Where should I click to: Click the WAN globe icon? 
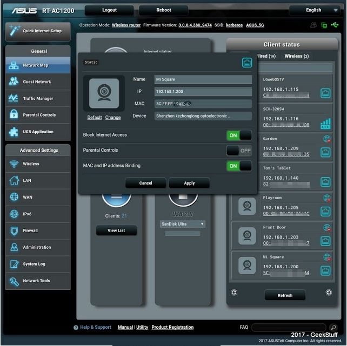coord(14,197)
